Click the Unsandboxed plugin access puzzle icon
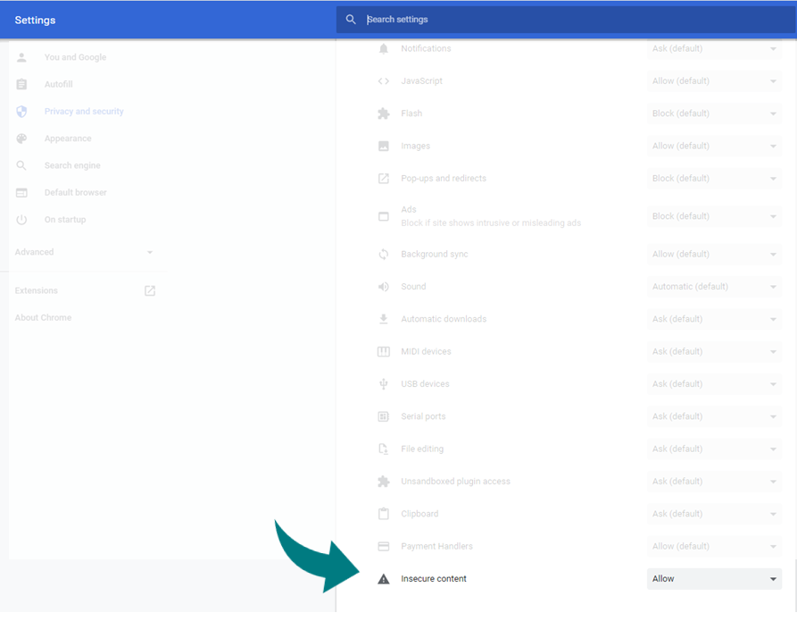The image size is (797, 621). point(384,482)
